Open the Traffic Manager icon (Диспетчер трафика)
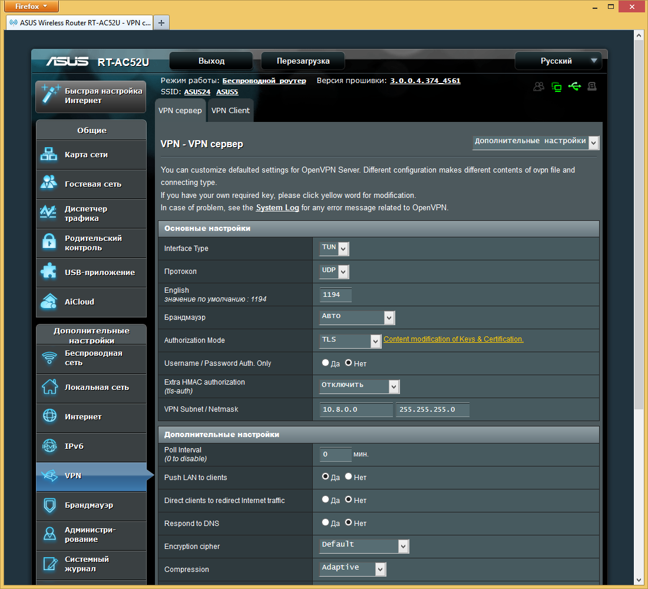This screenshot has width=648, height=589. [x=48, y=212]
